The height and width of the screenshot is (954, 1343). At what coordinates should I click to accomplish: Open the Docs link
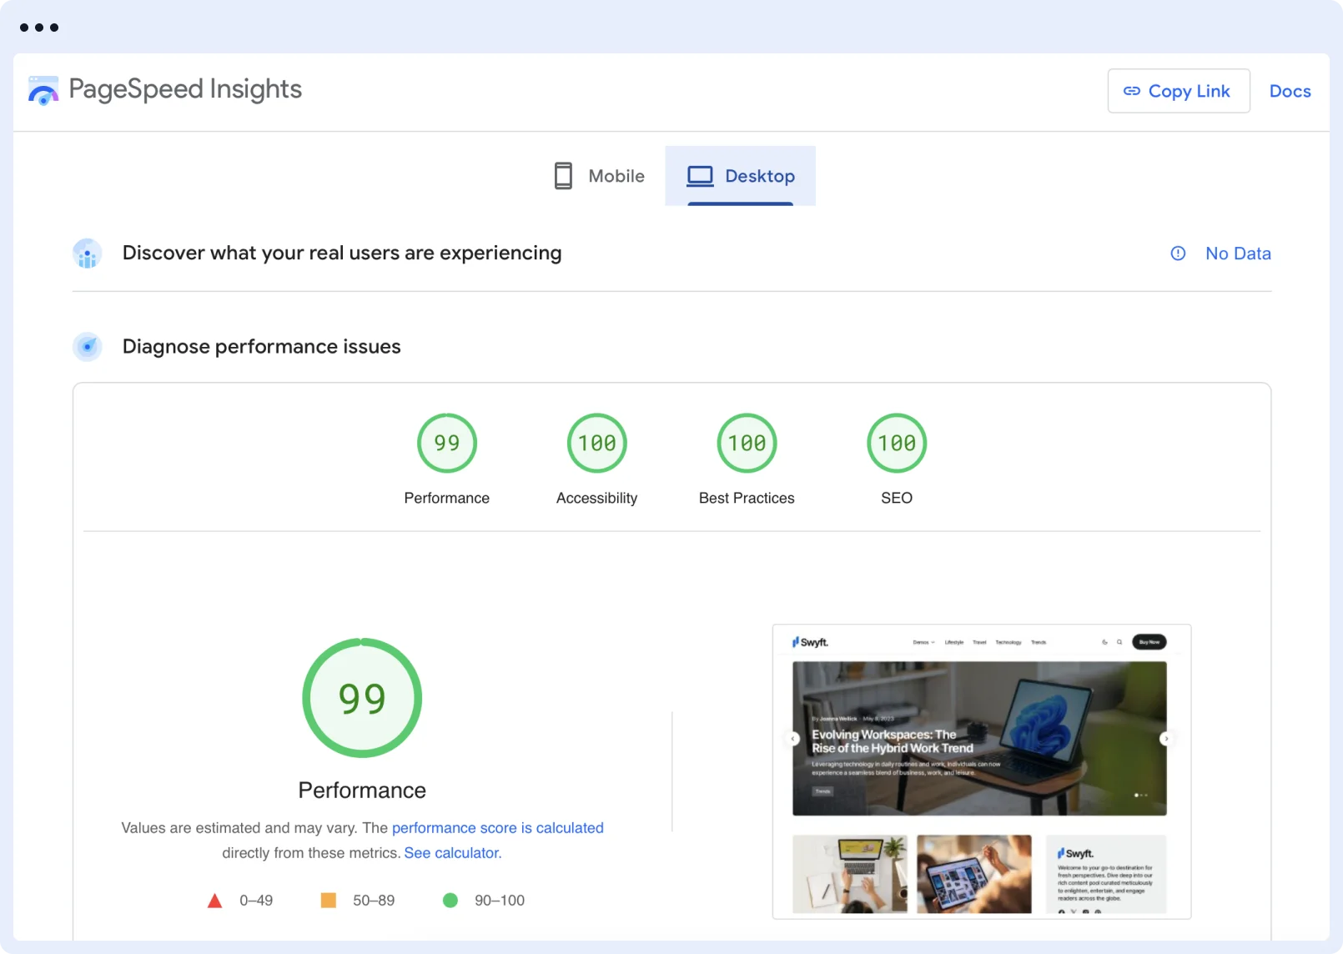pyautogui.click(x=1290, y=91)
